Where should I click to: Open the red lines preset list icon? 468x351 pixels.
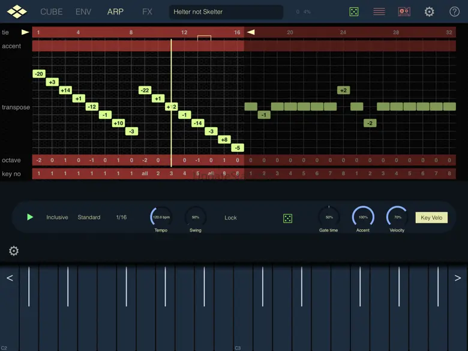[379, 11]
